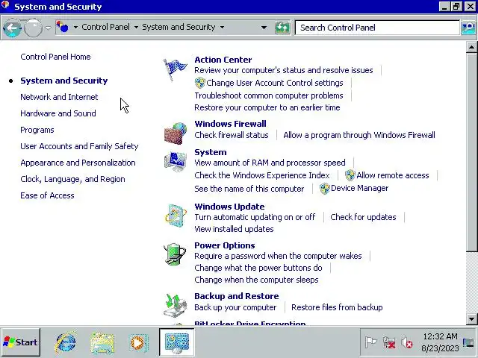Viewport: 478px width, 358px height.
Task: Click in the Search Control Panel field
Action: click(x=377, y=28)
